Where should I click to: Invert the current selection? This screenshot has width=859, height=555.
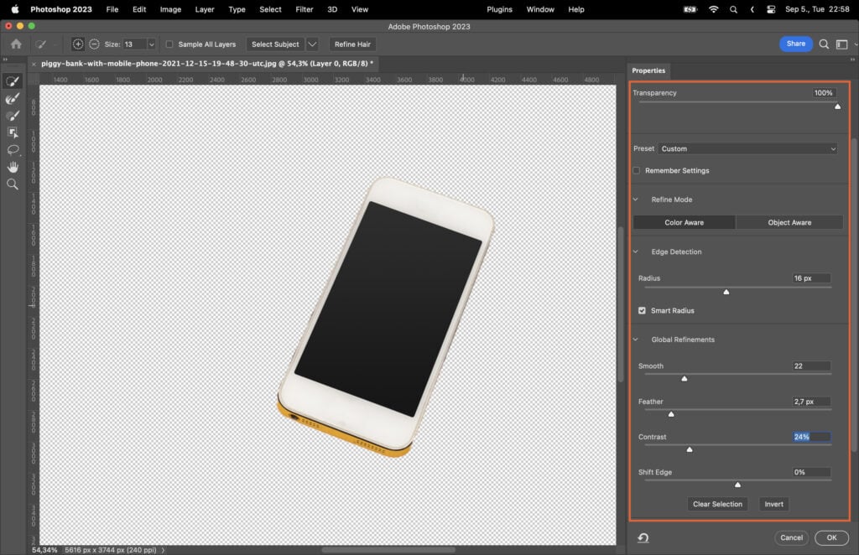773,504
